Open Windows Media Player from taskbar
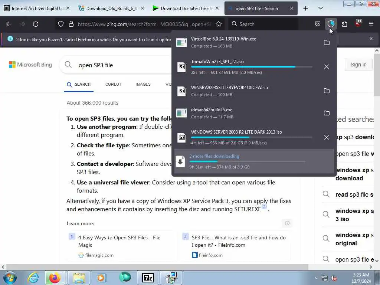 101,278
